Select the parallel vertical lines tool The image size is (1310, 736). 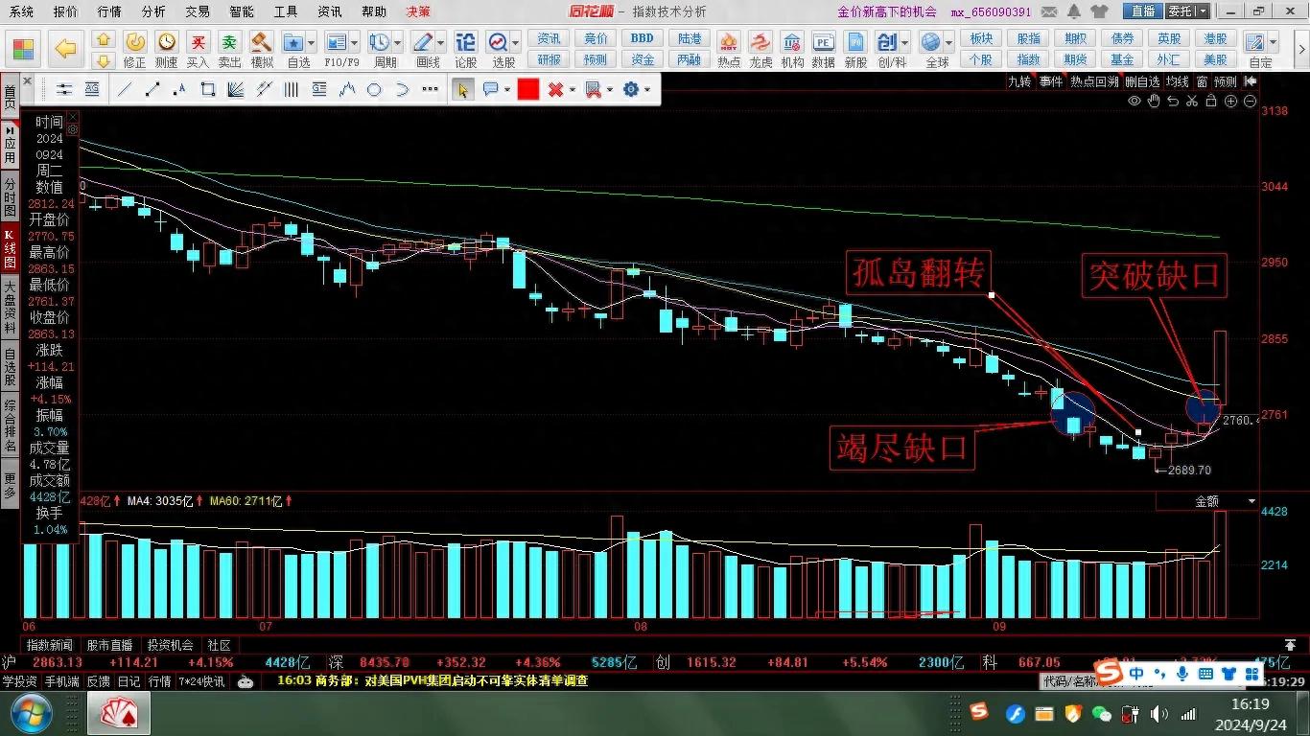[x=292, y=90]
